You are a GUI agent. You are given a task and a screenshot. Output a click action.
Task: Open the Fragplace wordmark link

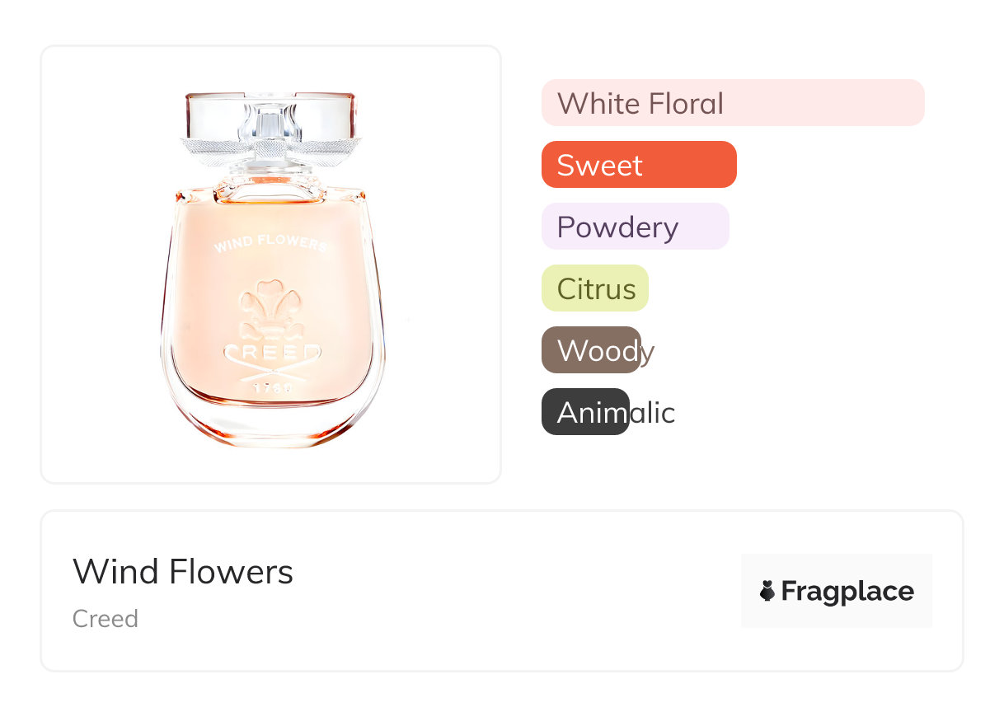click(847, 592)
